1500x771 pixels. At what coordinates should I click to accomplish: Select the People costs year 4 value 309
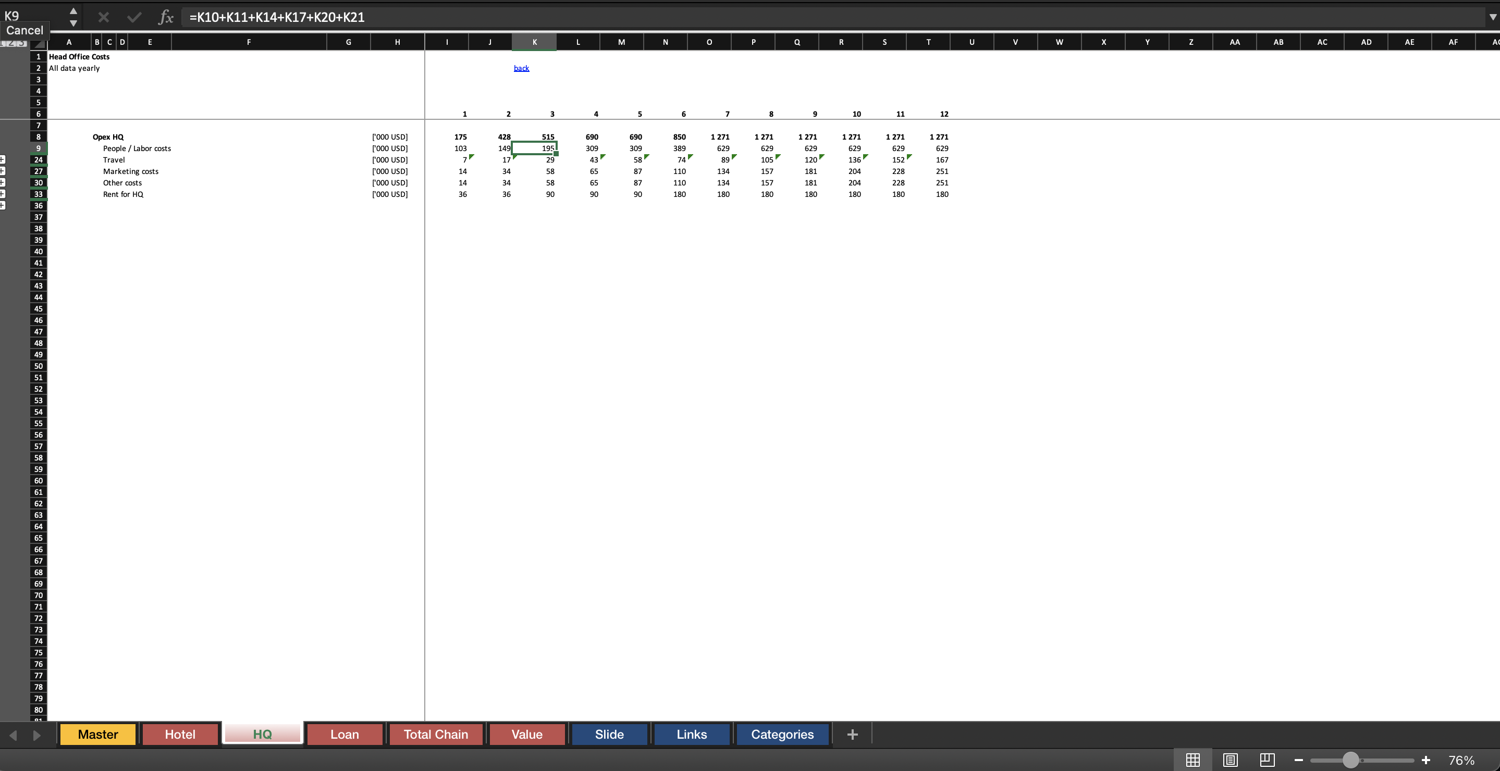[592, 148]
